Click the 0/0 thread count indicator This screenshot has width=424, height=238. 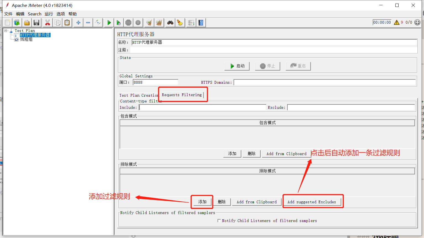coord(409,22)
